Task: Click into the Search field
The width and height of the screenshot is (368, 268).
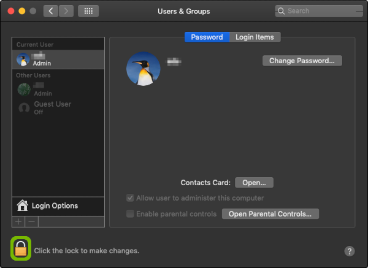Action: (319, 11)
